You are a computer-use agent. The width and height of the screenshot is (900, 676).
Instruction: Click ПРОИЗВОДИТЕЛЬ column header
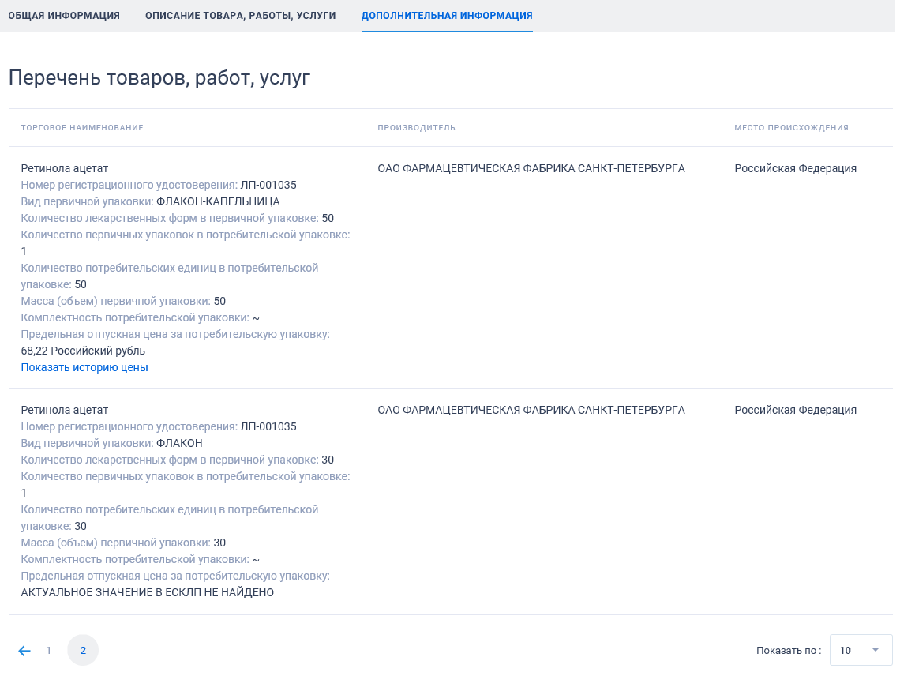[416, 127]
